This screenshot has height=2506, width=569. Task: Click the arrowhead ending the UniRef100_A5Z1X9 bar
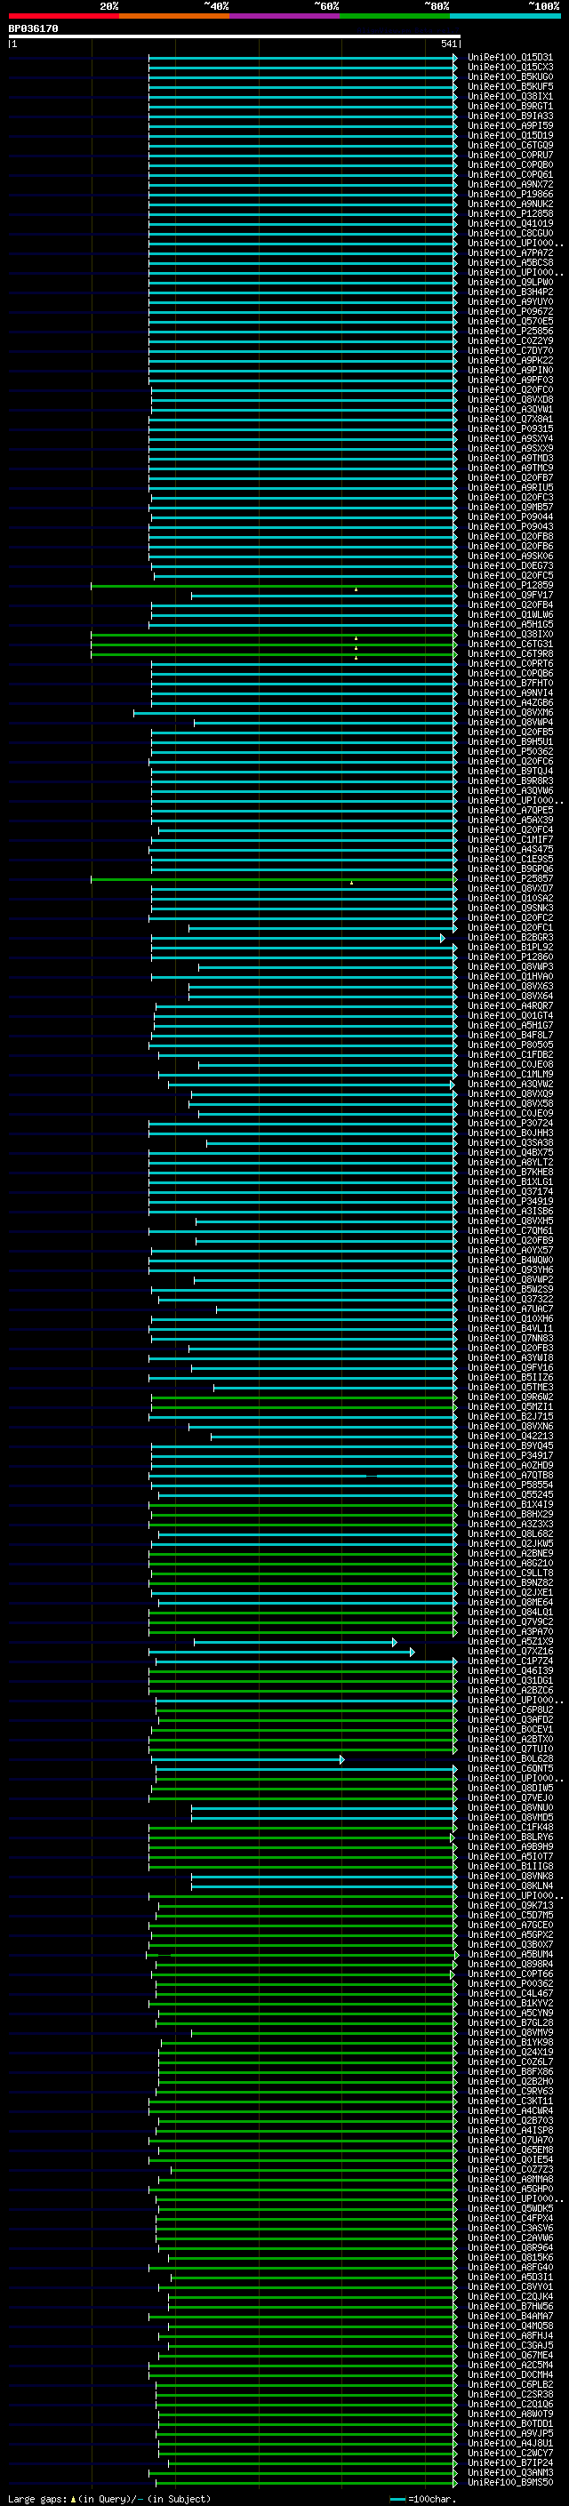click(394, 1642)
